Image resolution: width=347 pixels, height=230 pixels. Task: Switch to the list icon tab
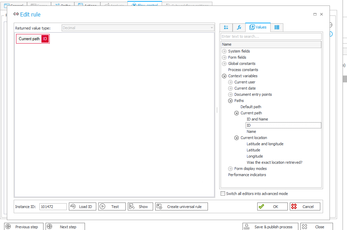277,27
